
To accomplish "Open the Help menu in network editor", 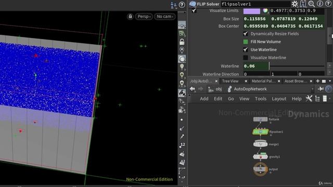I will click(x=297, y=99).
